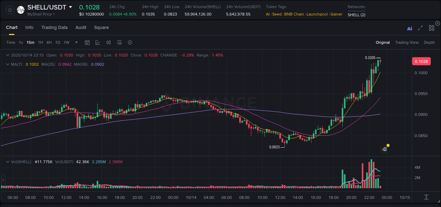The image size is (441, 207).
Task: Open the Depth view tab
Action: [429, 42]
